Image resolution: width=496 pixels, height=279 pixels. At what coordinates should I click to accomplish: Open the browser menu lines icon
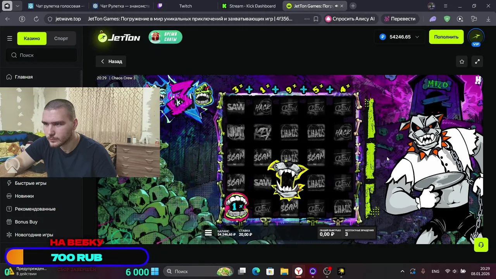click(x=446, y=6)
